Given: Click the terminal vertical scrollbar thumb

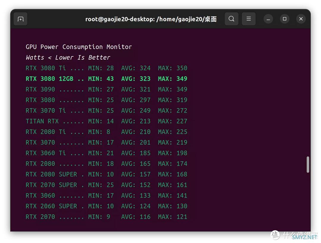Looking at the screenshot, I should 308,165.
